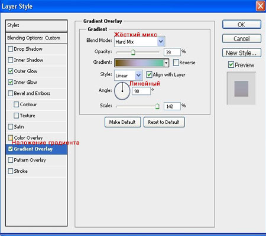Check the Satin effect box
Screen dimensions: 266x236
(11, 126)
